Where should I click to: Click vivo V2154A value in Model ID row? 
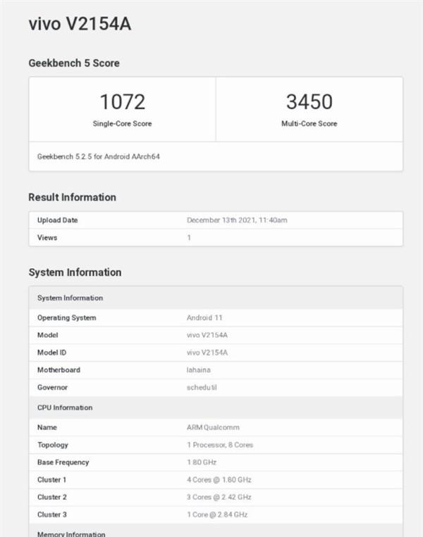coord(207,353)
